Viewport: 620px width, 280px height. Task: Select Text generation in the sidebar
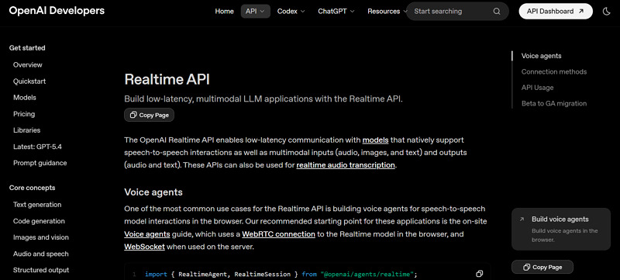tap(37, 205)
